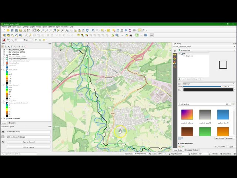Click the Statistical Summary sigma icon
Viewport: 237px width, 178px height.
(x=130, y=30)
